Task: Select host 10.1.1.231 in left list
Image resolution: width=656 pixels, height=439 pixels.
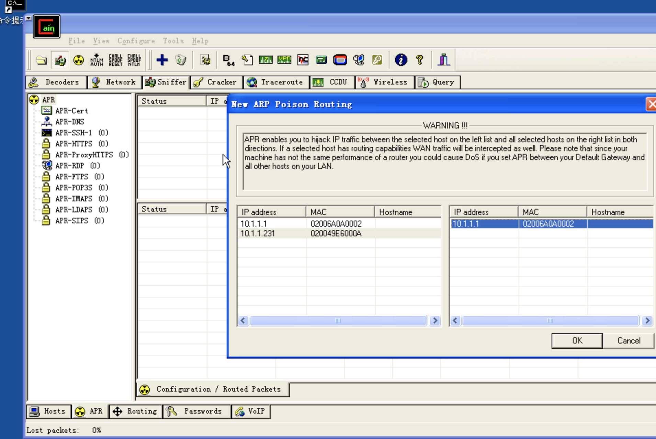Action: [339, 234]
